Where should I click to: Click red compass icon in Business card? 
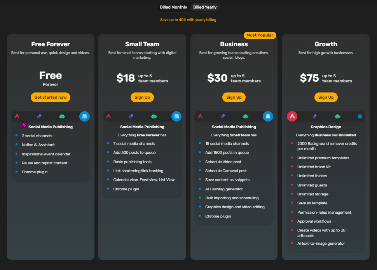tap(200, 116)
